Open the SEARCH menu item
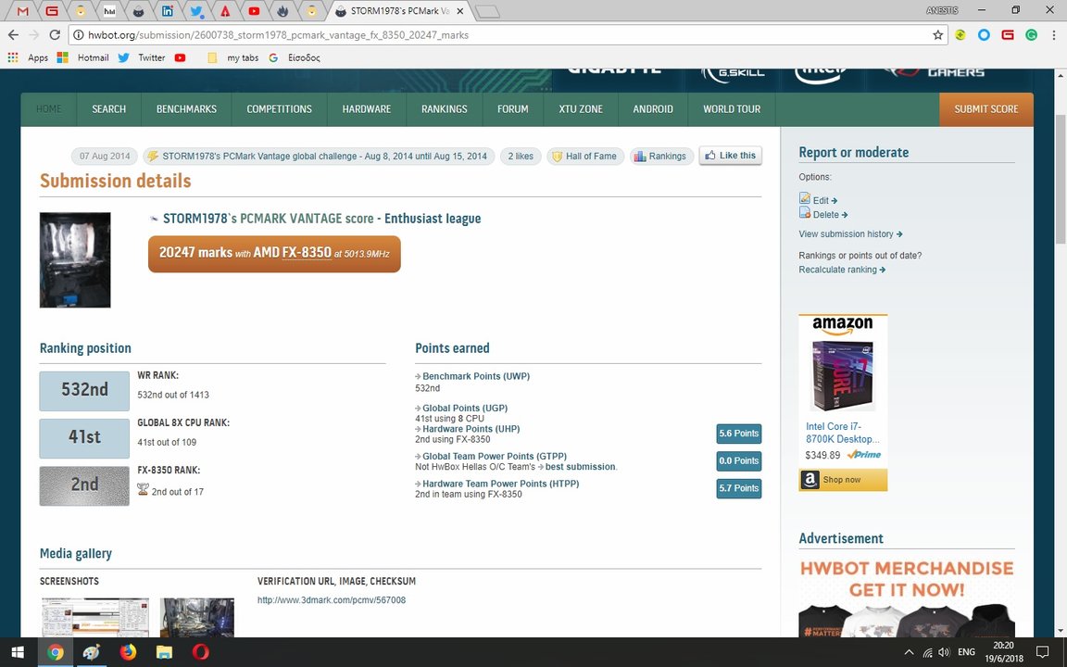 click(109, 109)
